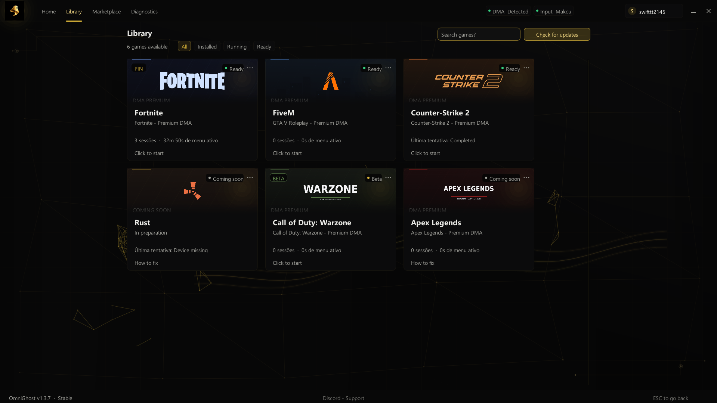Click the Input Makcu status indicator
The height and width of the screenshot is (403, 717).
click(554, 12)
